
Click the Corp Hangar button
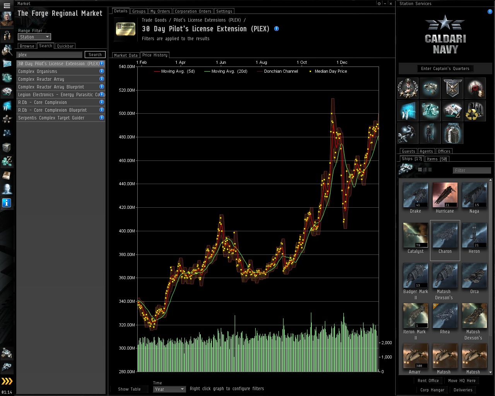click(x=432, y=390)
